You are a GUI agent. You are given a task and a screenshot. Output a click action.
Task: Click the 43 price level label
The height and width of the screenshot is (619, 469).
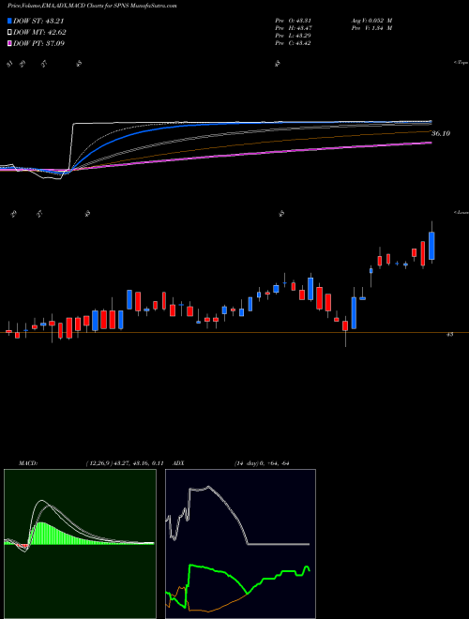(449, 335)
